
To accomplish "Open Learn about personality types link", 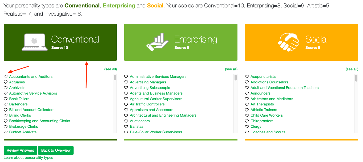I will click(28, 158).
